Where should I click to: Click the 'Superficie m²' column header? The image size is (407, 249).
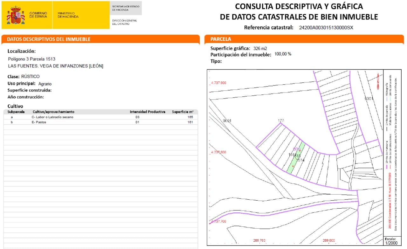click(183, 112)
